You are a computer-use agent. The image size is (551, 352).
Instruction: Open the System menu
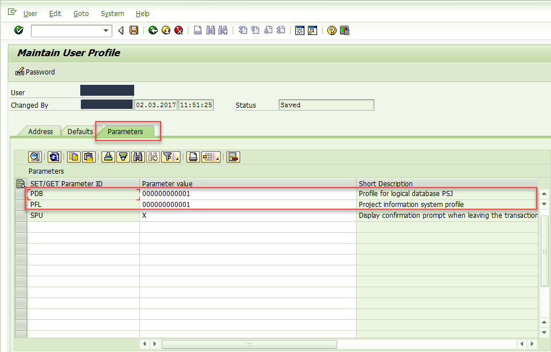point(112,13)
